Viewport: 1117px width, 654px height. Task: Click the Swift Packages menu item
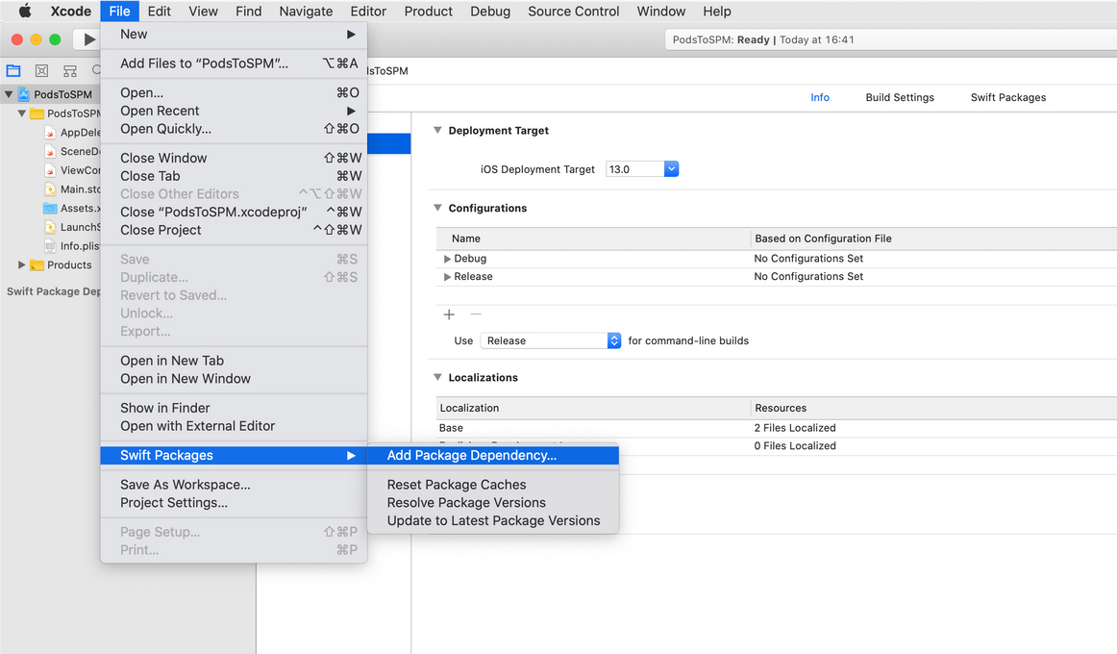[234, 455]
